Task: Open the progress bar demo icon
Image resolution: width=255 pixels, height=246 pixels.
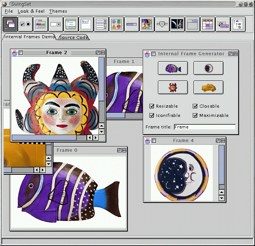Action: click(x=132, y=24)
